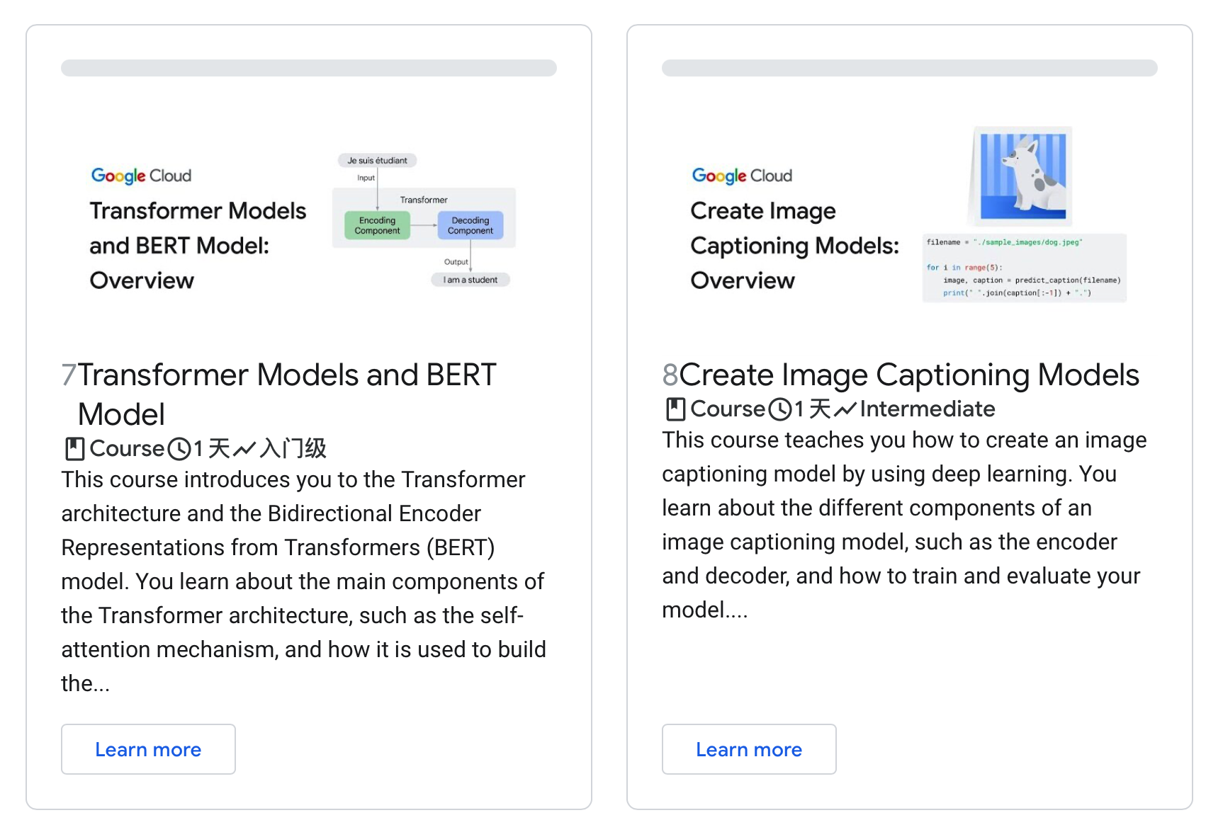Click the clock duration icon on Transformer card
The width and height of the screenshot is (1223, 837).
[x=179, y=448]
